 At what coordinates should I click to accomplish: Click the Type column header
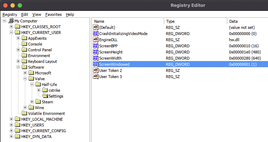(x=196, y=21)
